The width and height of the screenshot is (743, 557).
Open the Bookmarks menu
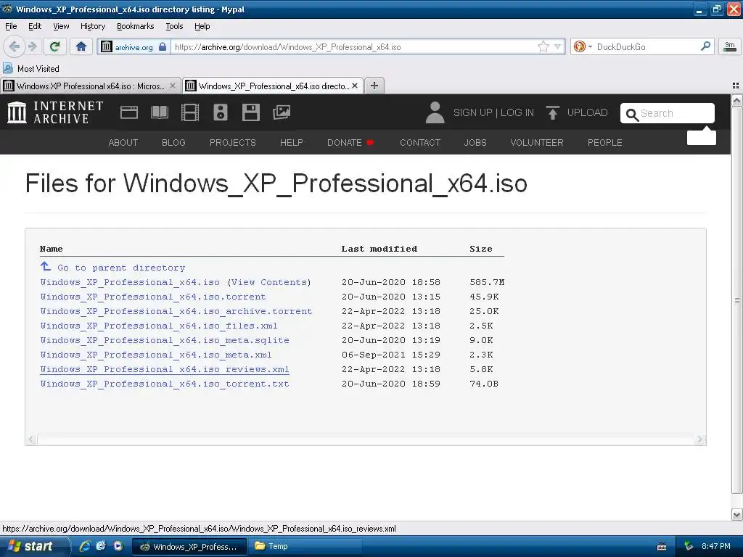point(135,26)
